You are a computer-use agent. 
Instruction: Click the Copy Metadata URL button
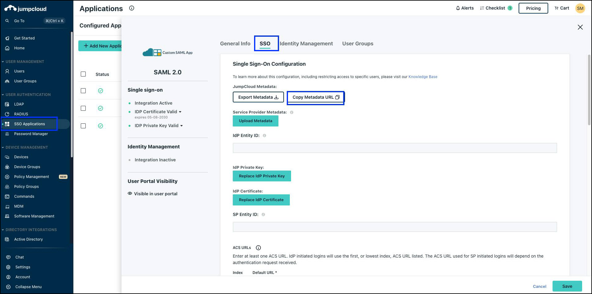316,97
